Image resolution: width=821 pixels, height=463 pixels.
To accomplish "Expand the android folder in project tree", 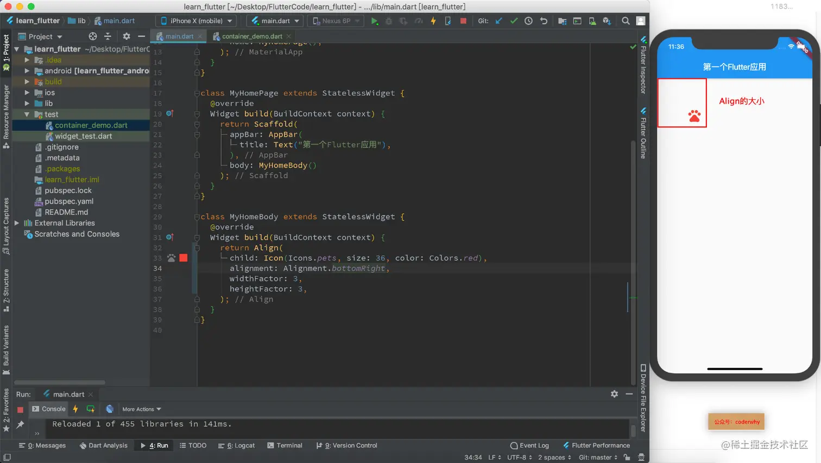I will click(x=27, y=71).
